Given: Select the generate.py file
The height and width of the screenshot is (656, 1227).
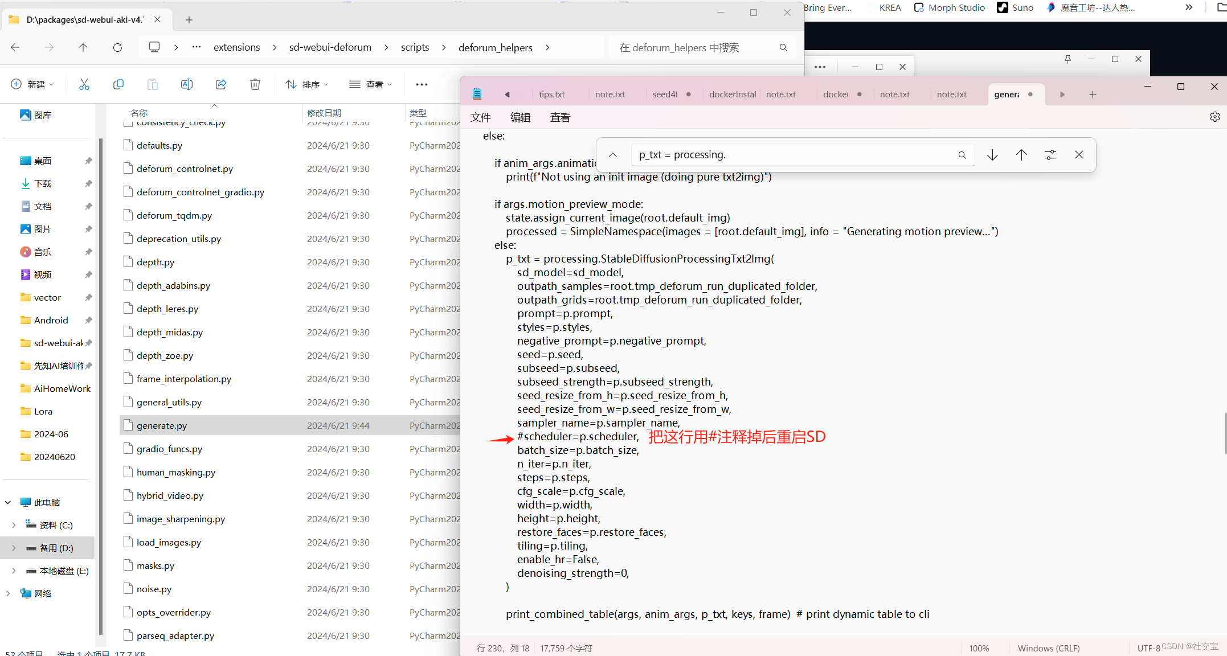Looking at the screenshot, I should point(162,425).
